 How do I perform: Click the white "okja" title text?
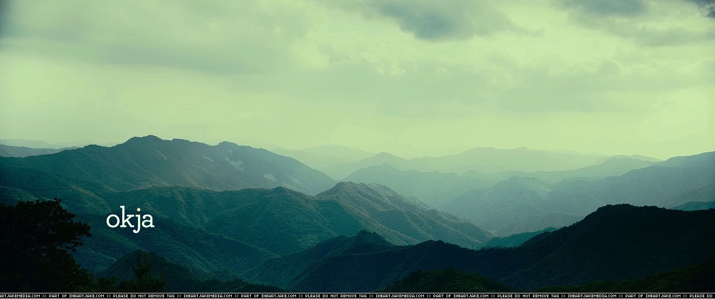point(130,219)
